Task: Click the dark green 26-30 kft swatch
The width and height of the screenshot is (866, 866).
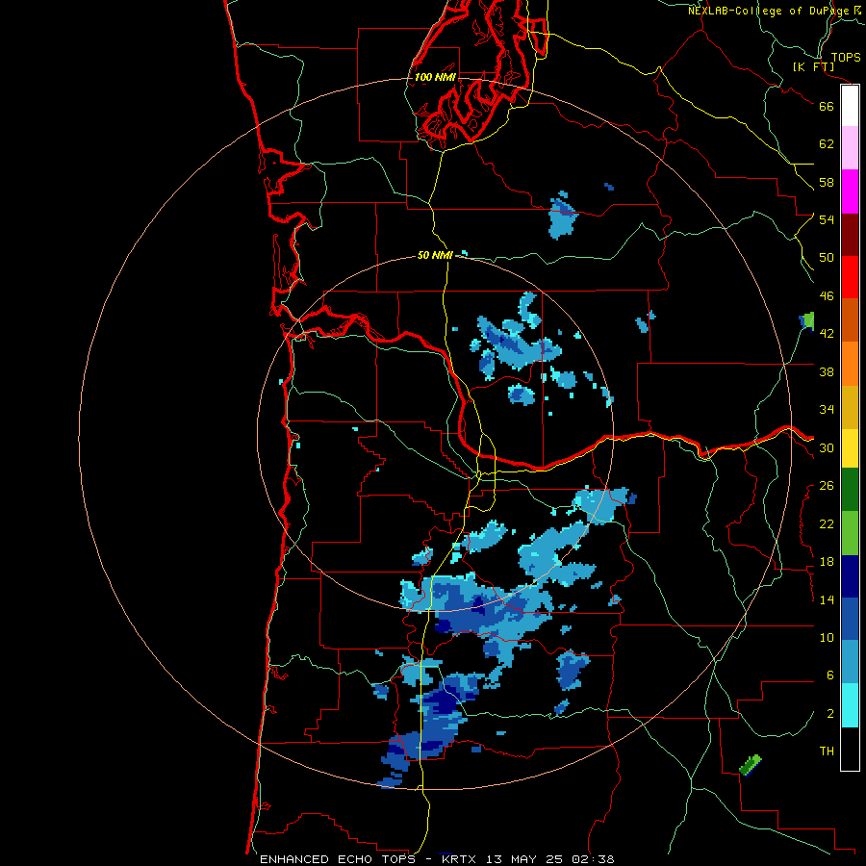Action: pos(850,490)
